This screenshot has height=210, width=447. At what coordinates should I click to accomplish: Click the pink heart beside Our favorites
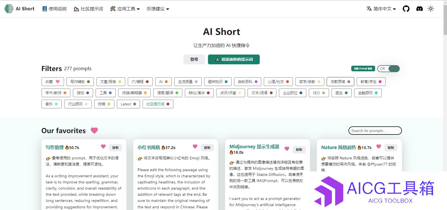tap(94, 131)
